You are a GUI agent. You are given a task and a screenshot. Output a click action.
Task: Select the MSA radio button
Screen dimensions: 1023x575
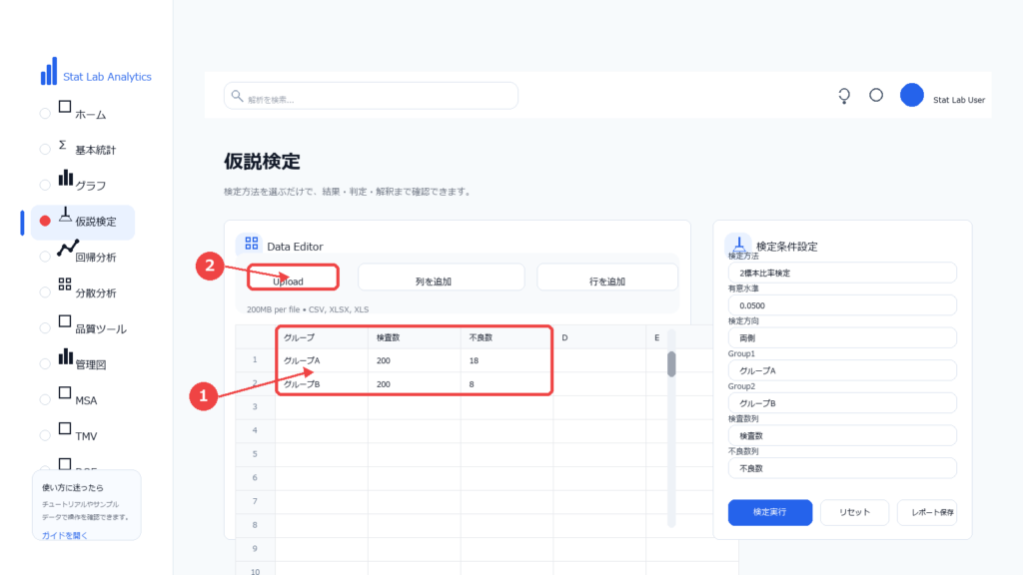[44, 400]
